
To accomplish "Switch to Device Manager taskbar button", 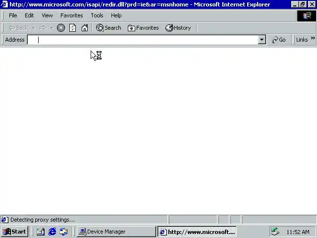I will click(x=116, y=232).
